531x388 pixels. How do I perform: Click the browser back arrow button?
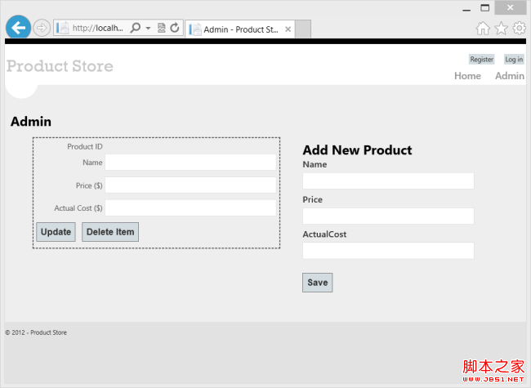point(18,28)
